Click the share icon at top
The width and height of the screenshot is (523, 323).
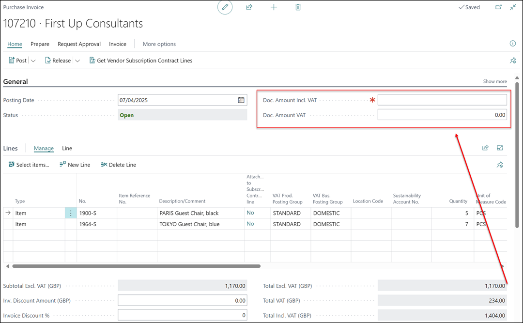249,7
